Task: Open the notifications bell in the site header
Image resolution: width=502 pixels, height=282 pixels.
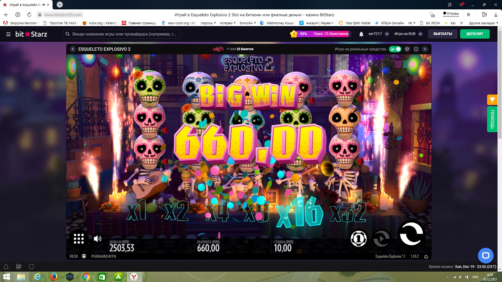Action: pyautogui.click(x=361, y=34)
